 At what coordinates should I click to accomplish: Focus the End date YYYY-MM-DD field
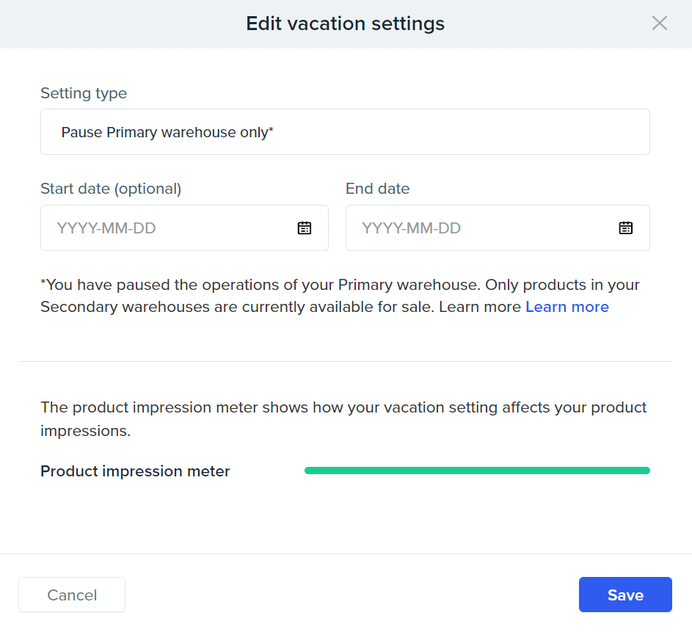tap(498, 228)
